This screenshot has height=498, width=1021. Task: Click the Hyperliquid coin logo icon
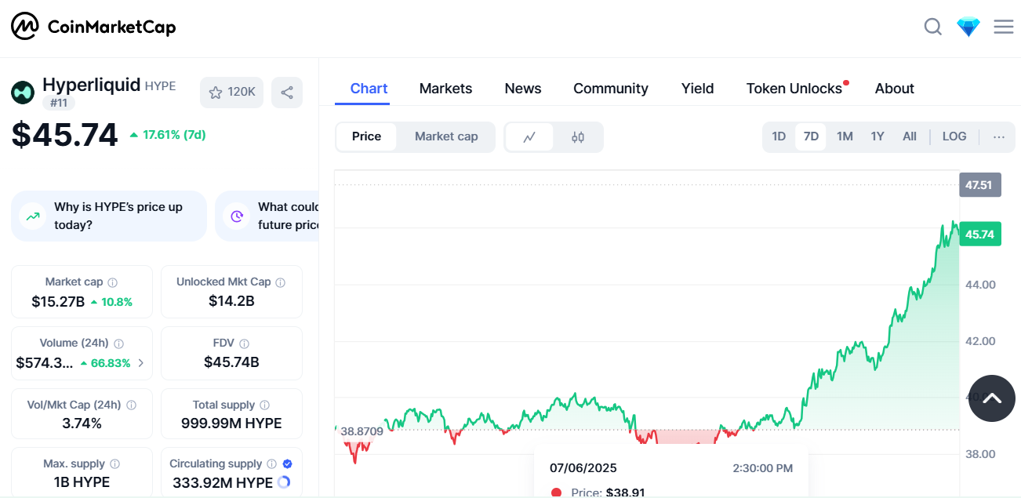(x=23, y=93)
